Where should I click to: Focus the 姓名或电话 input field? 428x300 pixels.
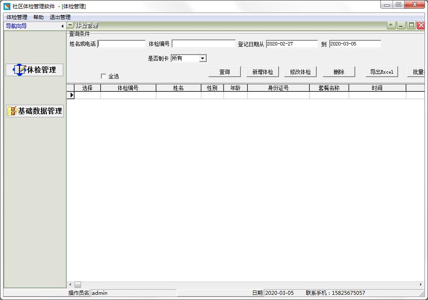(121, 44)
